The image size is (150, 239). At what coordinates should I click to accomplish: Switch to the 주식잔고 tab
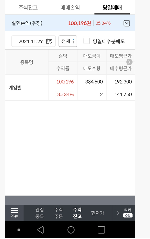coord(28,8)
